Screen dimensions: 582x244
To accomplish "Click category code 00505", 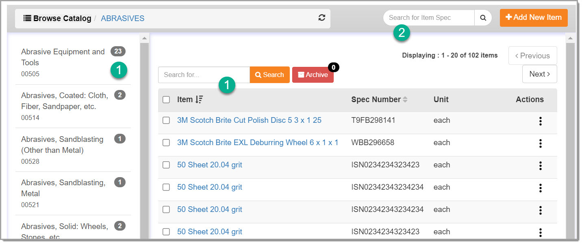I will 30,74.
